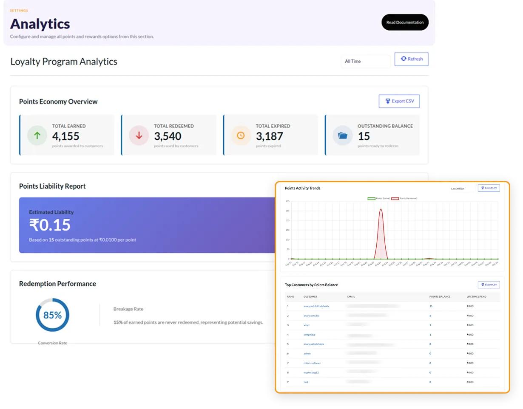Click points balance 0 for admin
The width and height of the screenshot is (523, 409).
coord(430,353)
